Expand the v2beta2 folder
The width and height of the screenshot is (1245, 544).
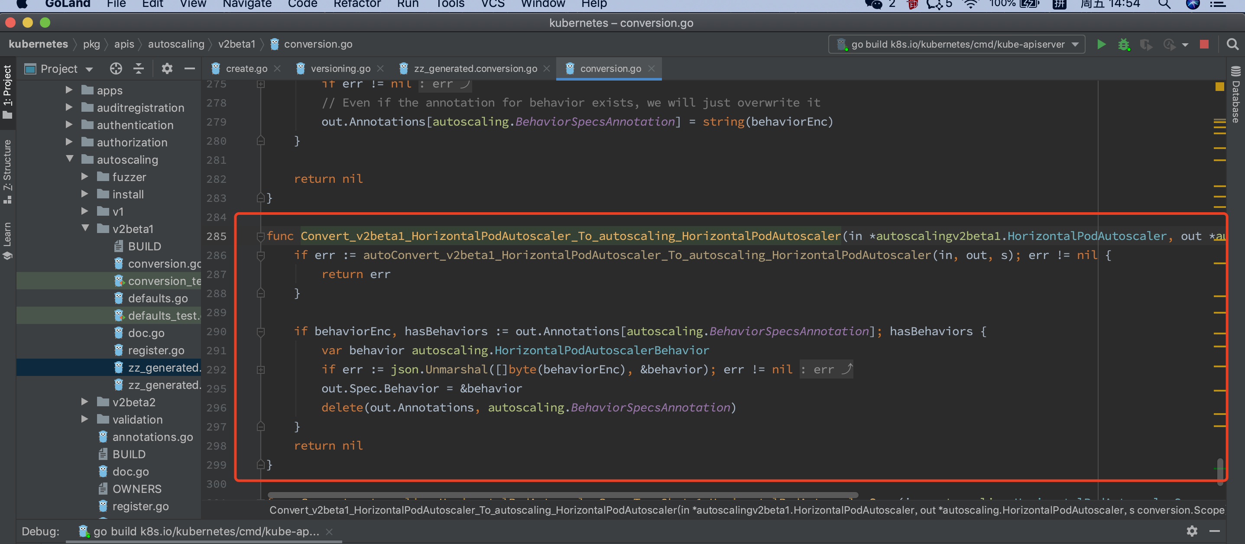coord(85,402)
